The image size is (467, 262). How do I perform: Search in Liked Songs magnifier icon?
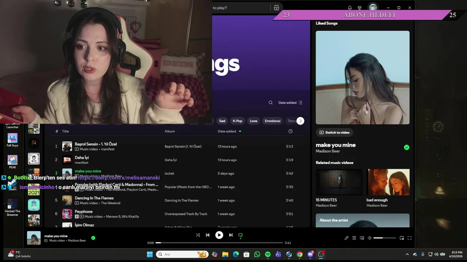pos(271,103)
